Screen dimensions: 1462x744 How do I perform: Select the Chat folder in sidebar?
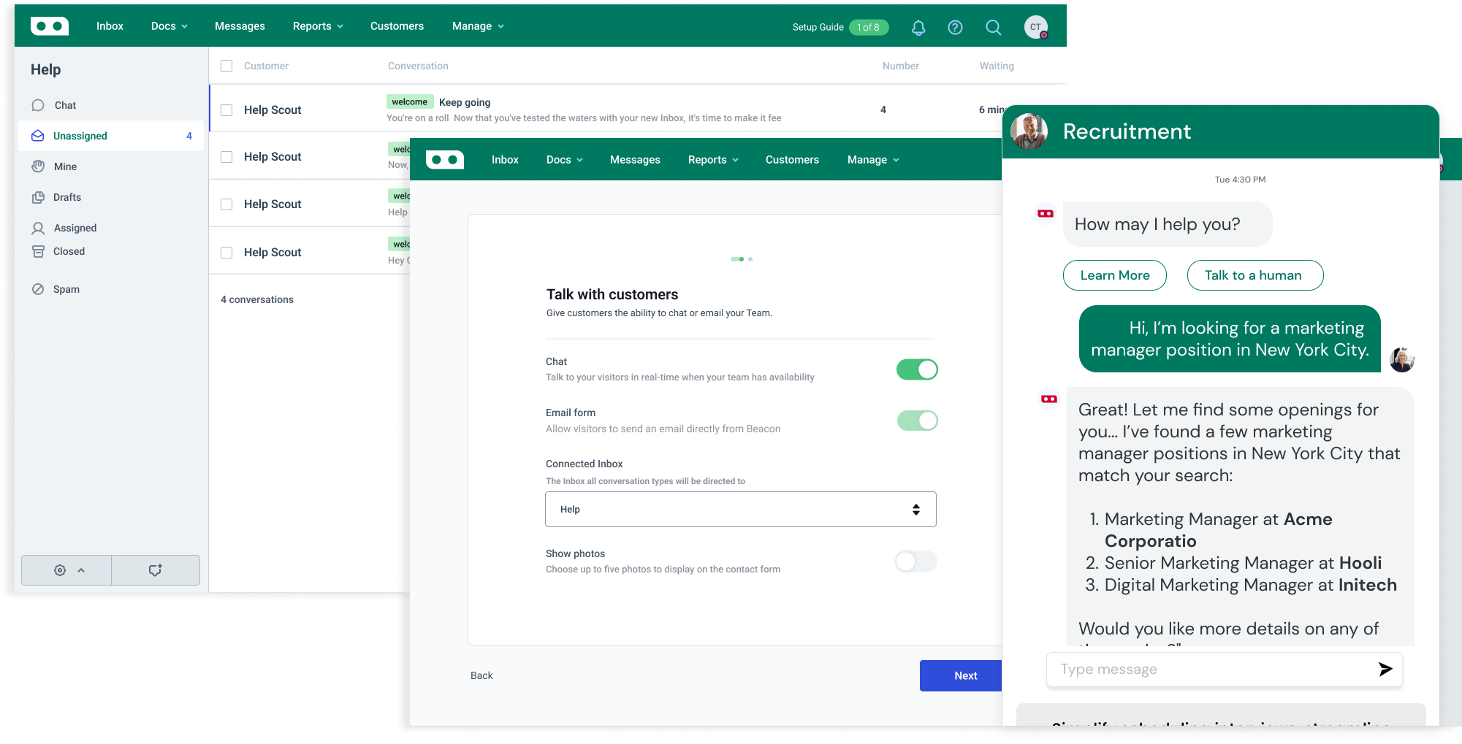click(65, 105)
